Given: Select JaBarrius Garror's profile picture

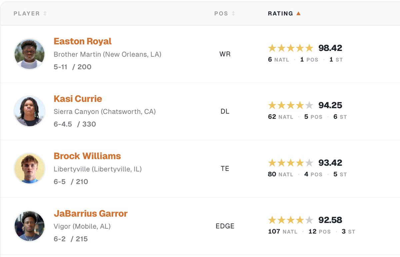Looking at the screenshot, I should pos(29,226).
